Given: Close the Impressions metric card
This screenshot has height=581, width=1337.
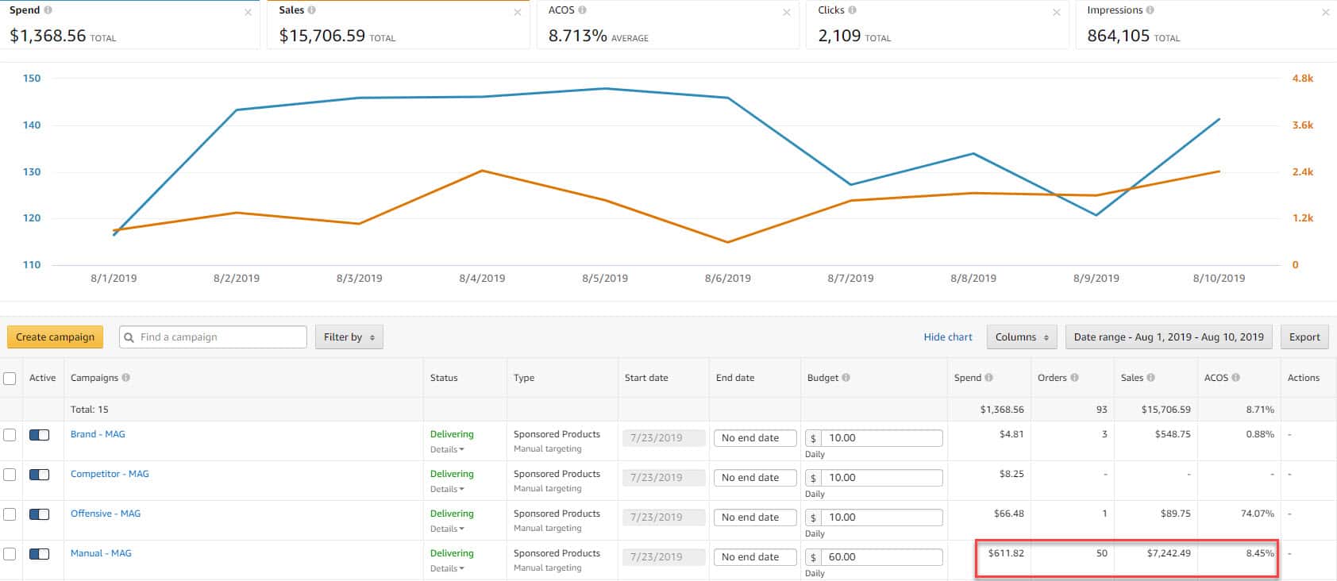Looking at the screenshot, I should pos(1325,12).
